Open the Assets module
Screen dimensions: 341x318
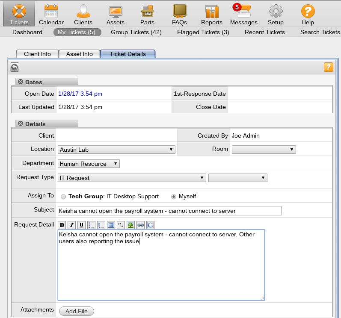coord(115,15)
